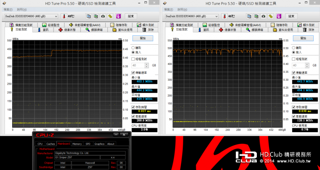
Task: Open AAM speaker tab in left HD Tune window
Action: coord(85,25)
